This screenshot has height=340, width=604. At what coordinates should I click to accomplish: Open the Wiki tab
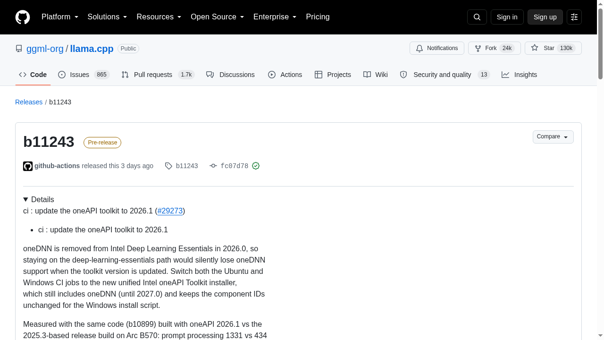point(376,75)
